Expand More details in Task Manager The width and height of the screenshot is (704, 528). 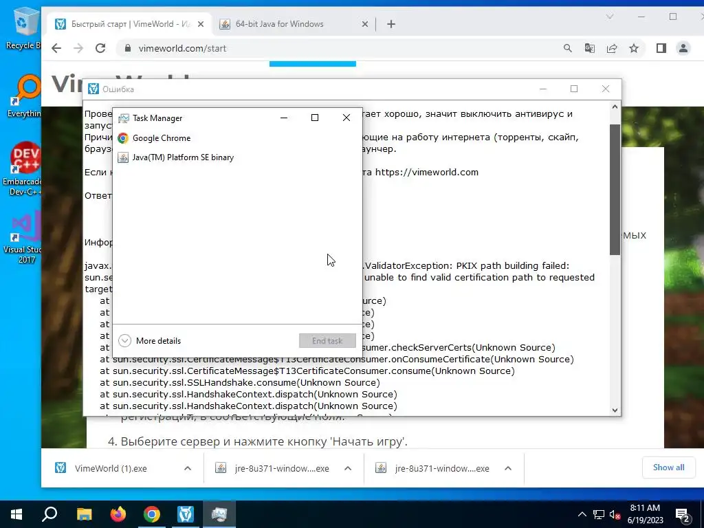pos(149,341)
